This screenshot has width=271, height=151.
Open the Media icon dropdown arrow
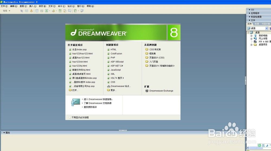pos(56,11)
